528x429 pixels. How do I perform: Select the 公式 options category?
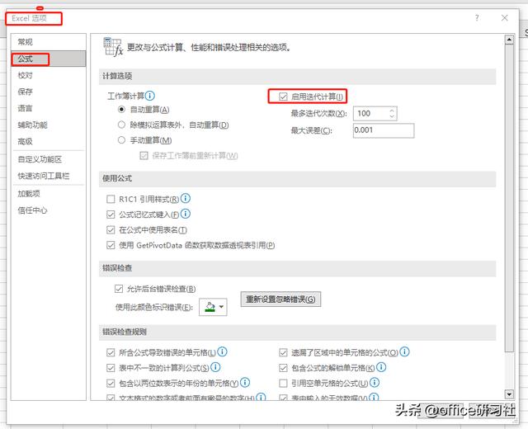coord(48,59)
